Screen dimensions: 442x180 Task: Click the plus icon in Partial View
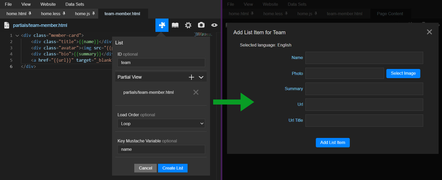point(191,77)
